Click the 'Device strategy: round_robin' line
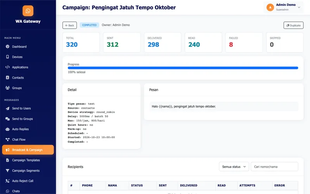This screenshot has width=310, height=194. click(91, 112)
